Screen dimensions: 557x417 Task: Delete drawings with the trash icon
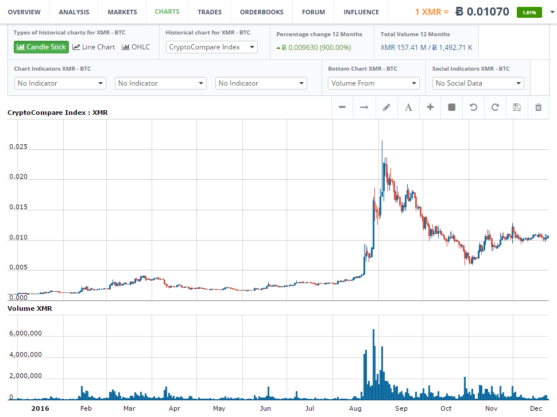click(539, 107)
